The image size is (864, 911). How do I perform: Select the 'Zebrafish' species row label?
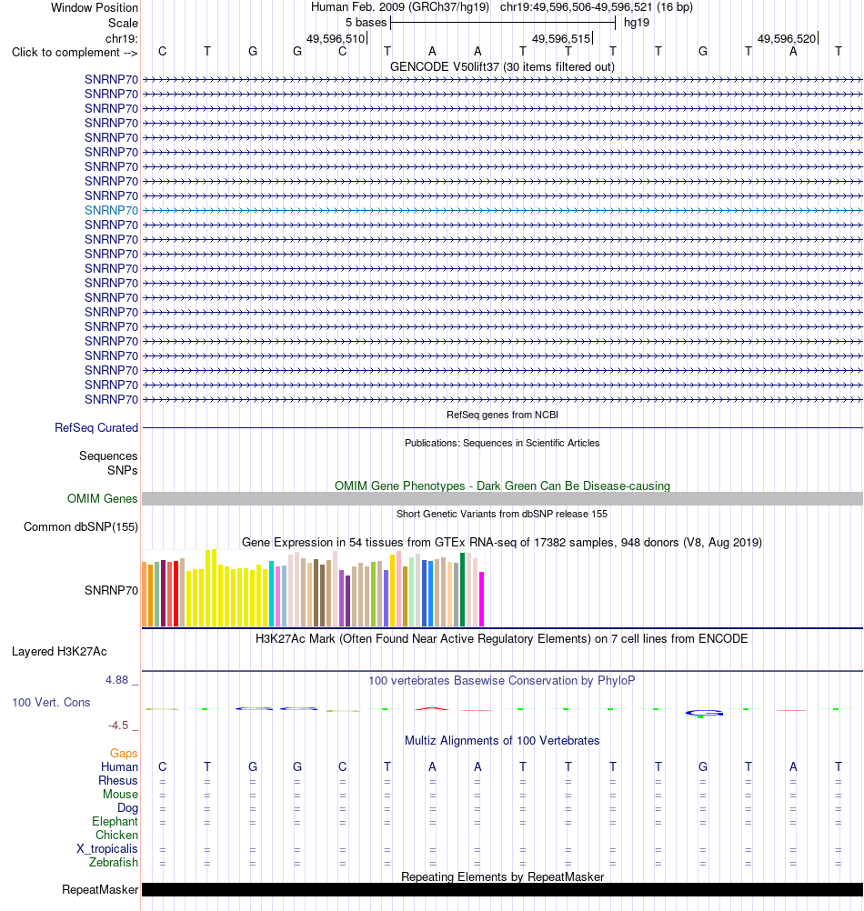tap(114, 862)
